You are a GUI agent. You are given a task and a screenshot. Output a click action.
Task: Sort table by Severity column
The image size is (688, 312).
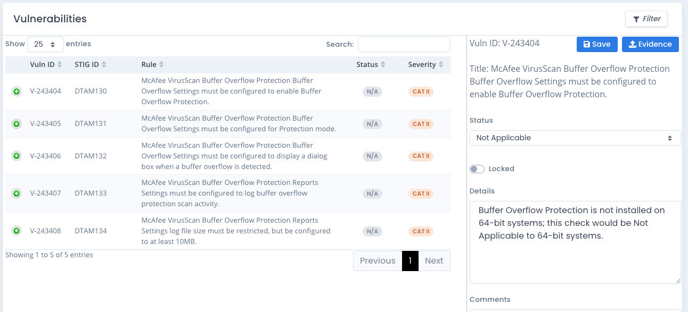click(x=426, y=65)
